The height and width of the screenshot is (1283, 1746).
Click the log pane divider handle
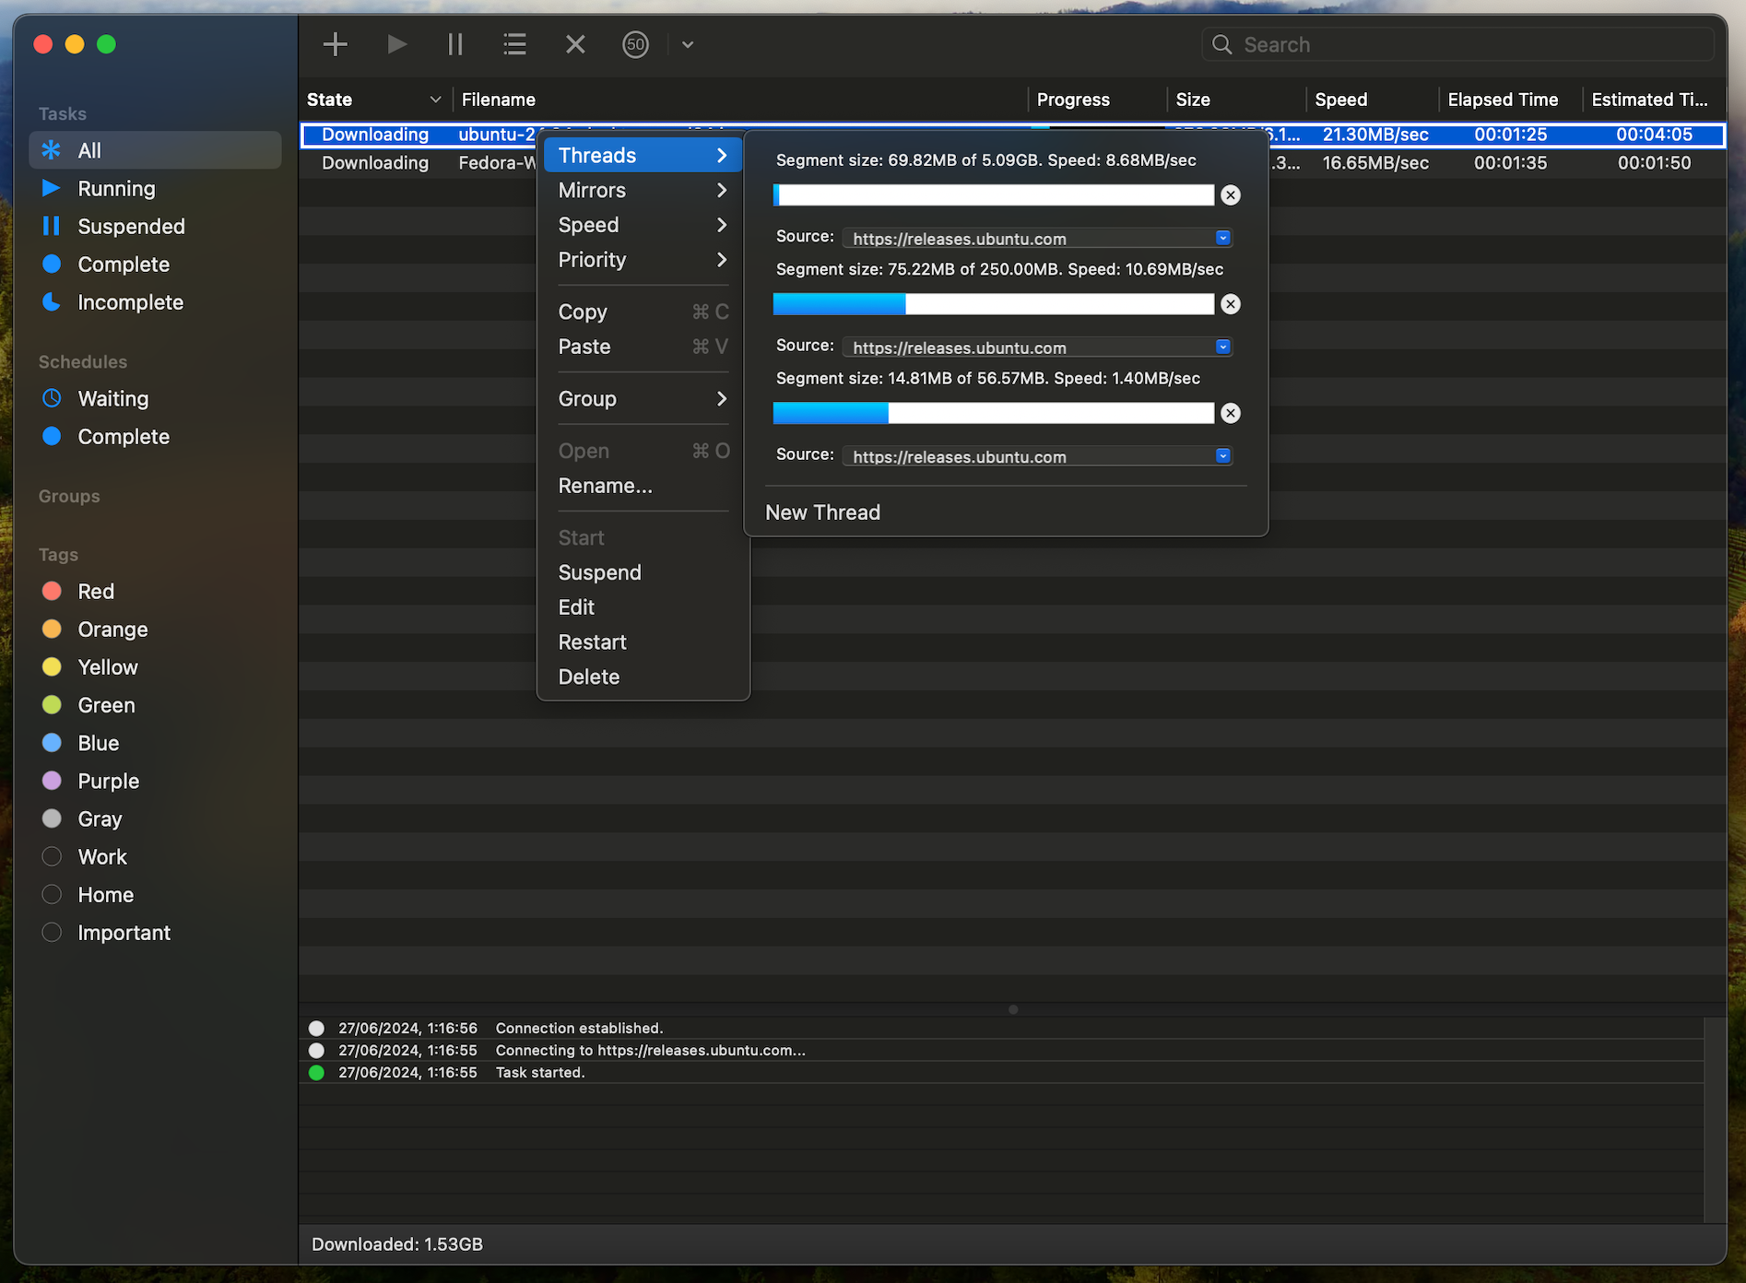coord(1013,1009)
